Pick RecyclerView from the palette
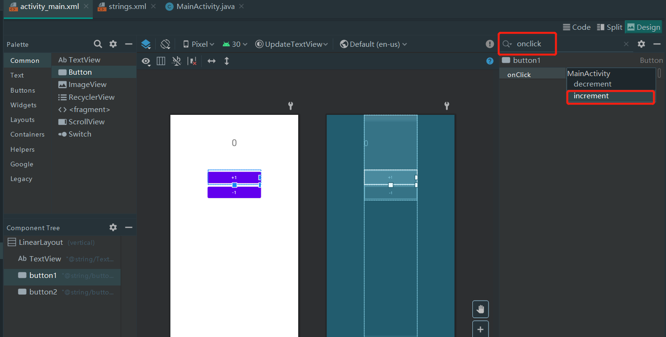The height and width of the screenshot is (337, 666). [94, 97]
